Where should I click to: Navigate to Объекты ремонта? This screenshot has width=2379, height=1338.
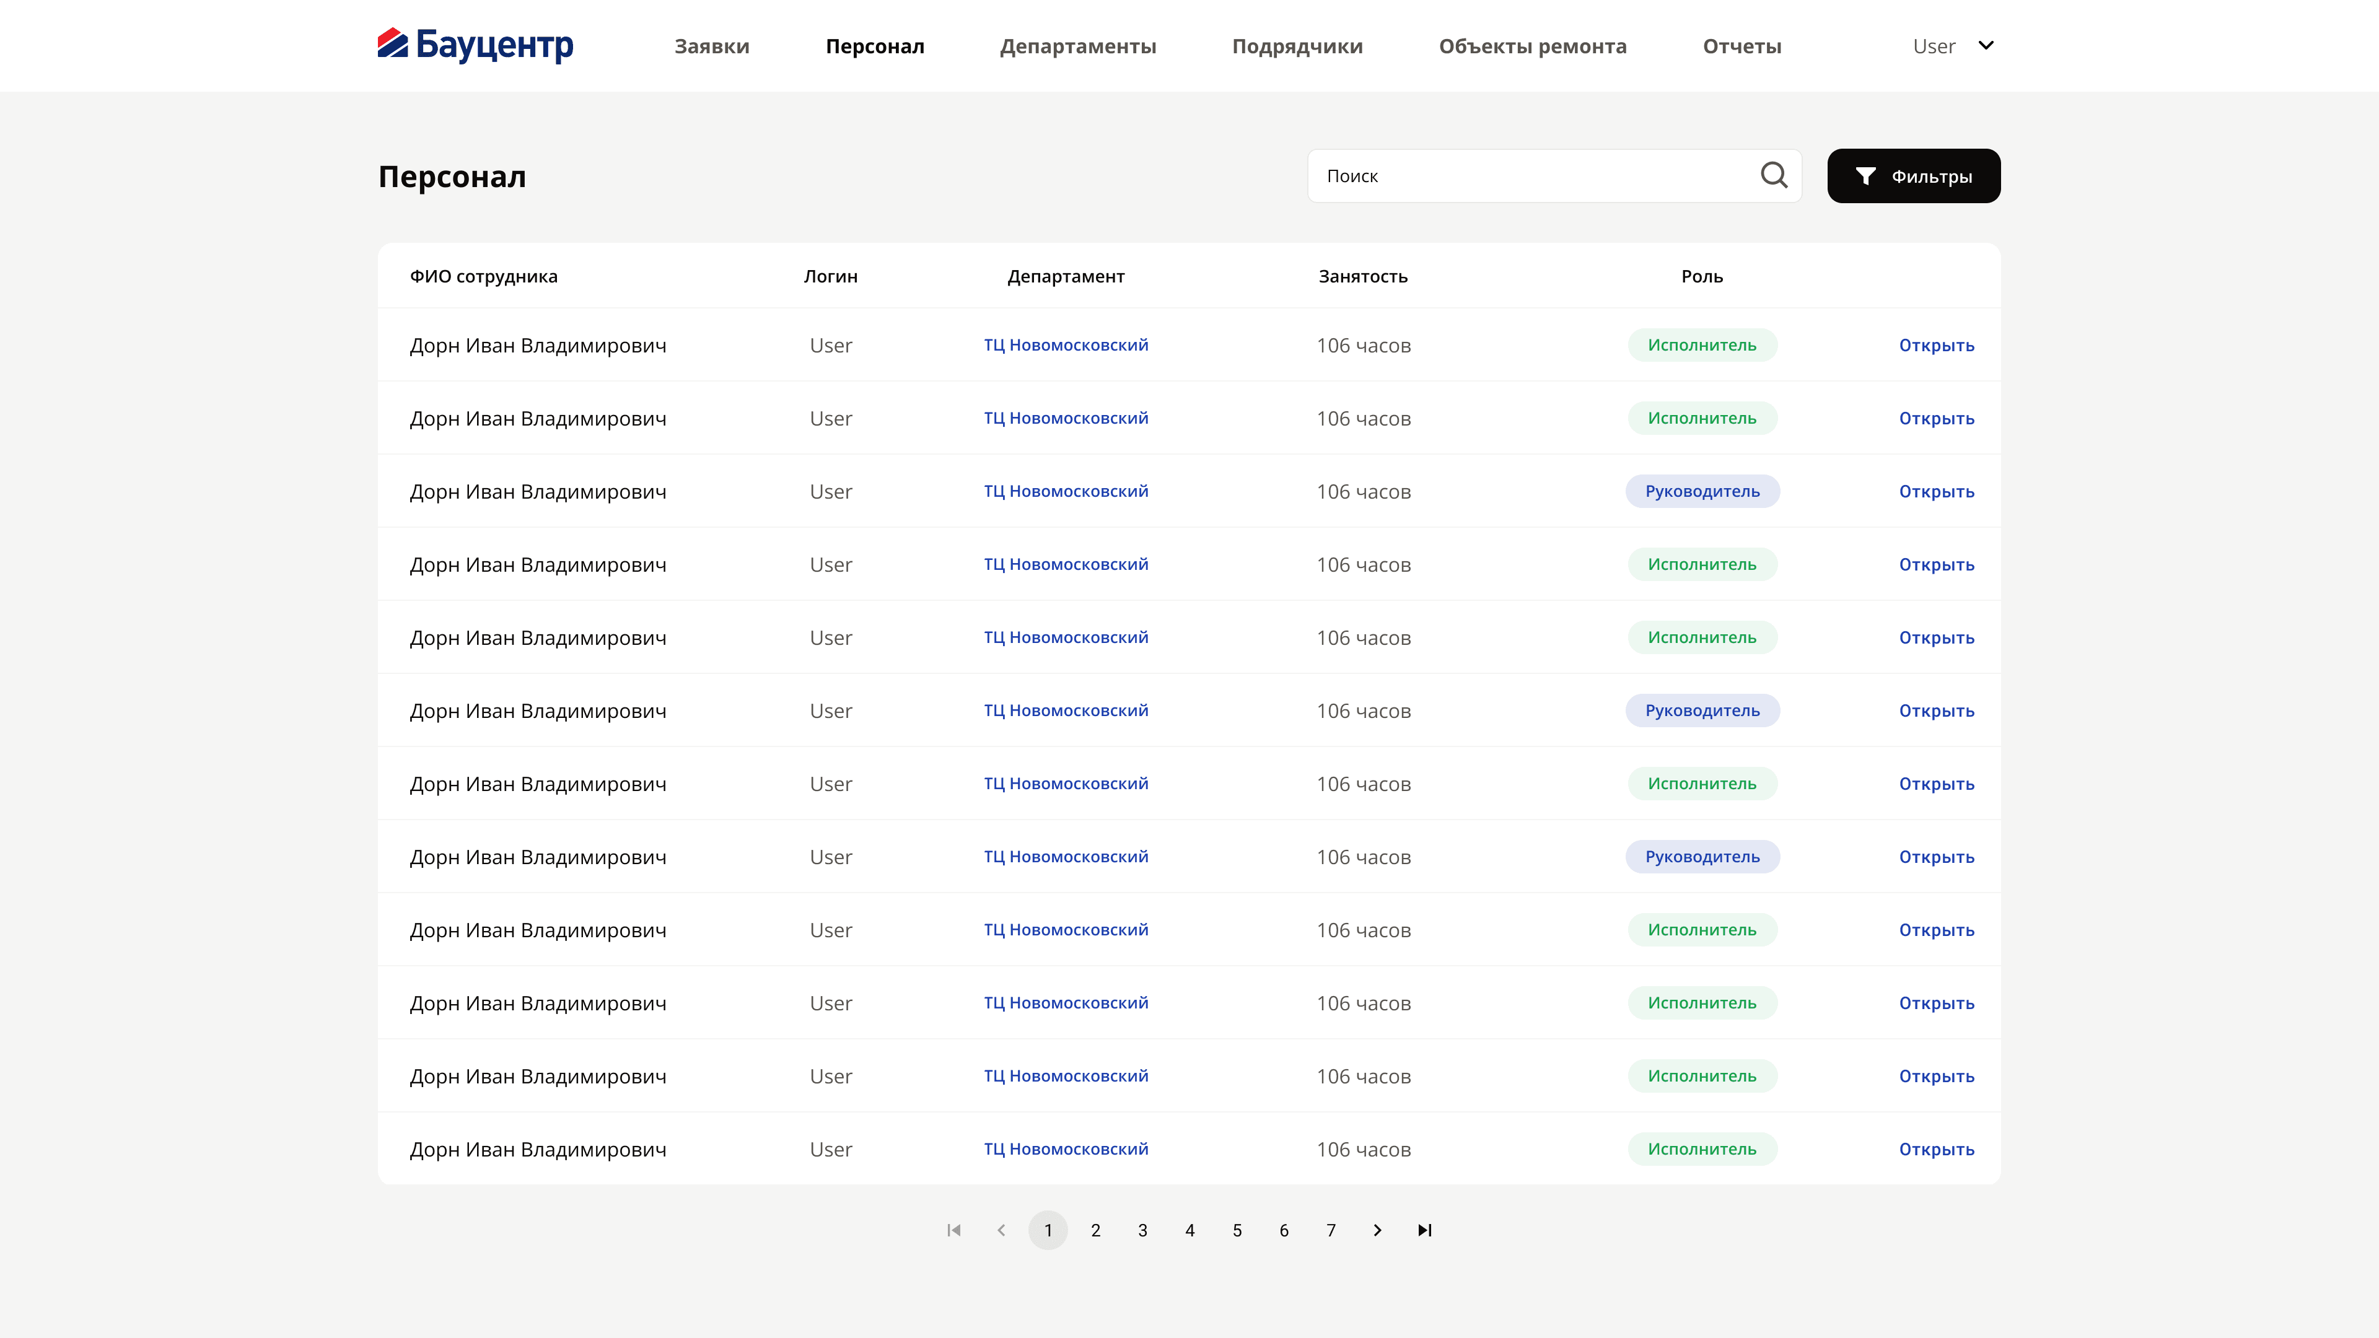[1532, 46]
